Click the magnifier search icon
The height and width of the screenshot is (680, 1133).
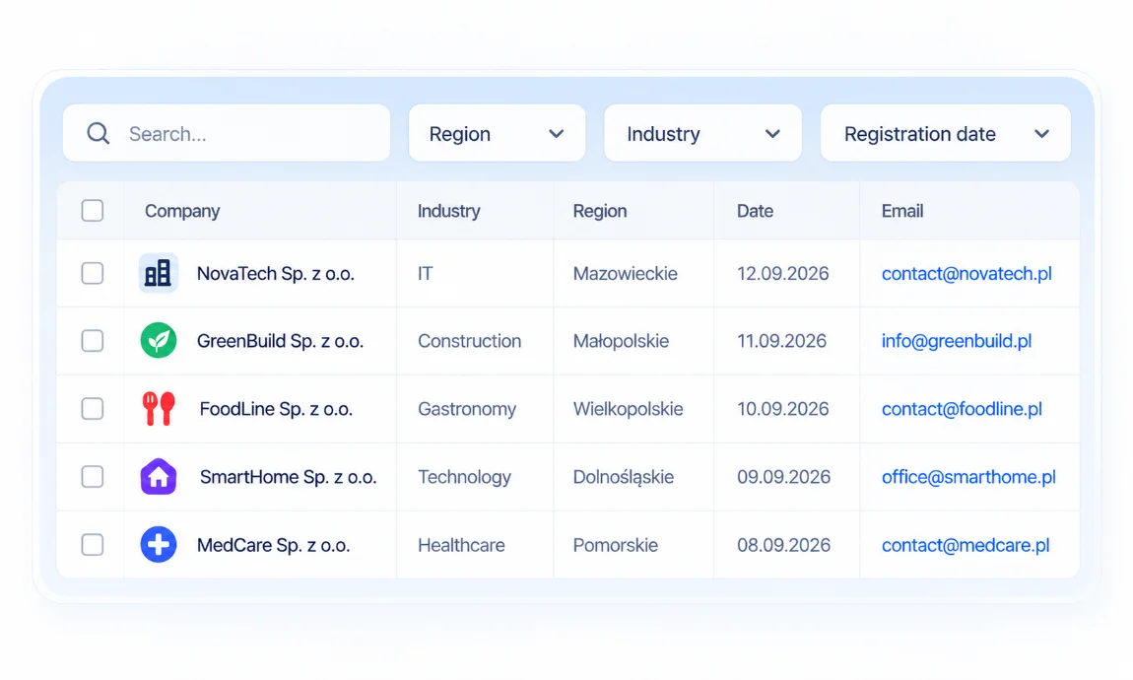click(99, 134)
